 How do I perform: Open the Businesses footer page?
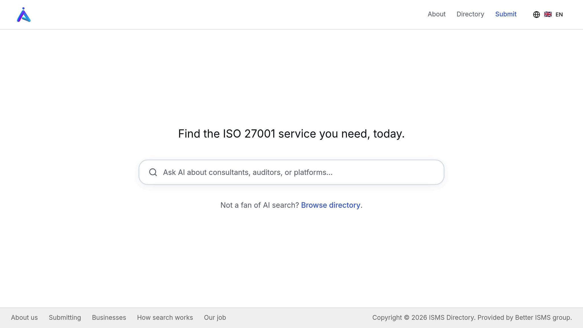[x=109, y=317]
